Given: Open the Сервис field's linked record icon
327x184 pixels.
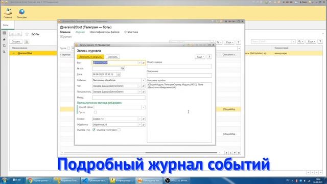Looking at the screenshot, I should [144, 119].
